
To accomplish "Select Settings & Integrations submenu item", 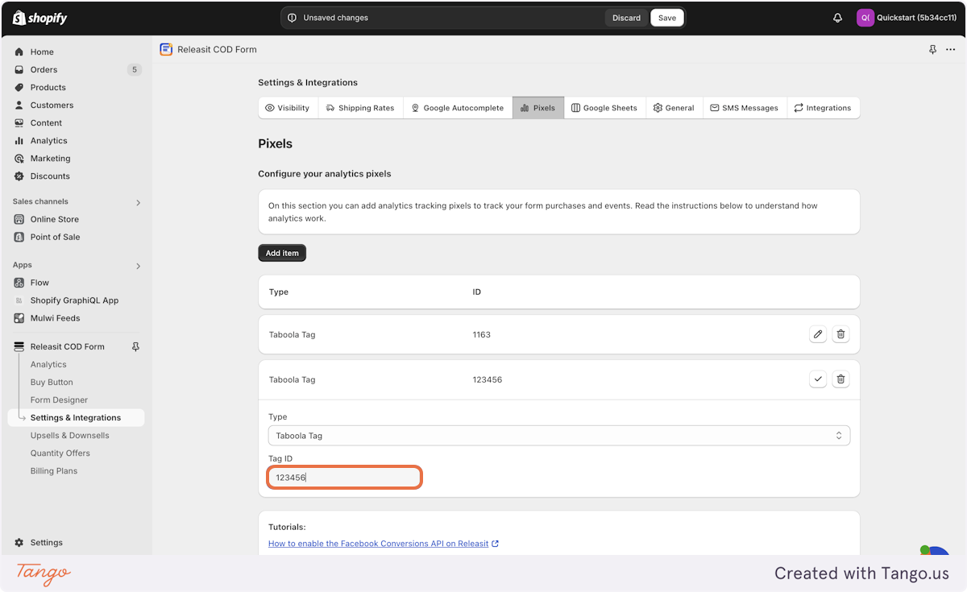I will tap(76, 418).
